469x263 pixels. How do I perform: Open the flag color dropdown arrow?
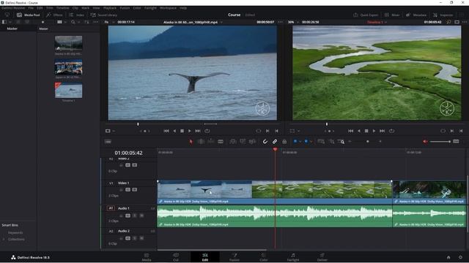click(x=300, y=142)
